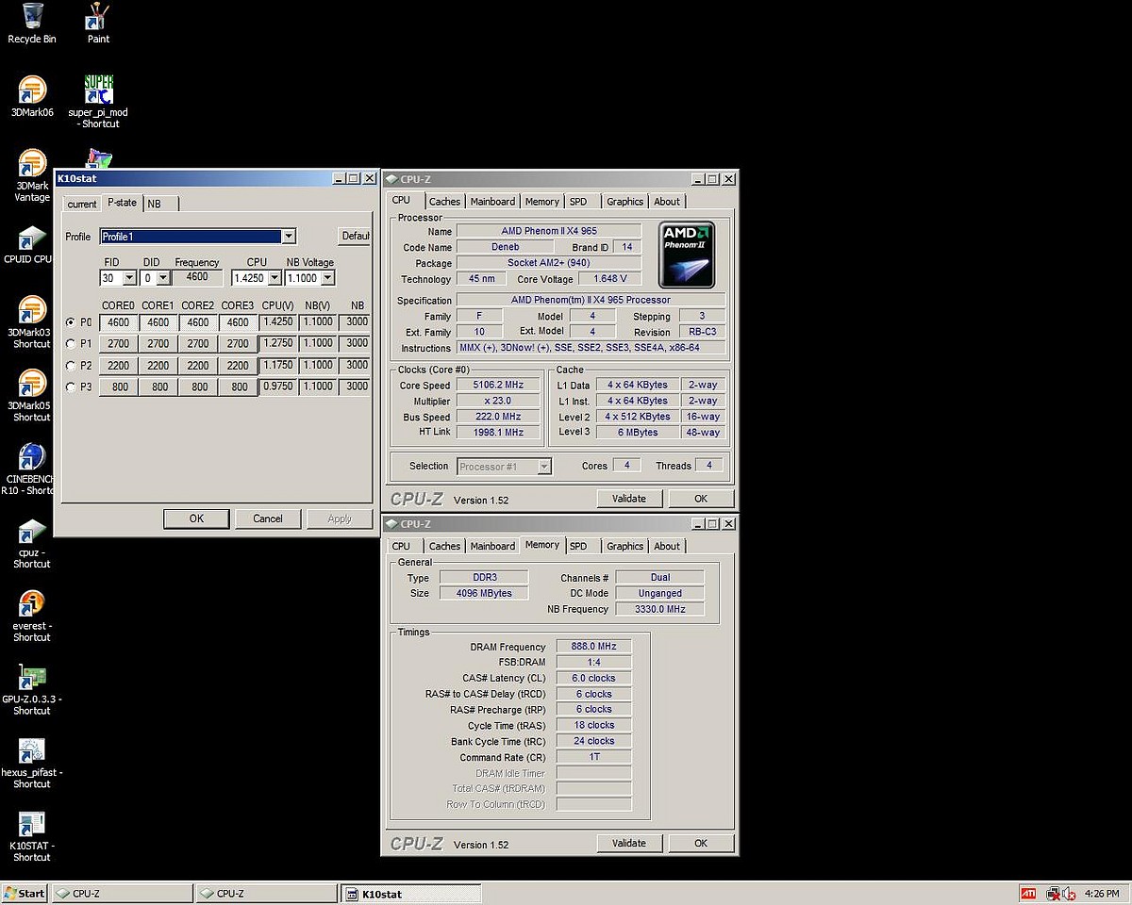Select the P3 state radio button

pos(71,387)
